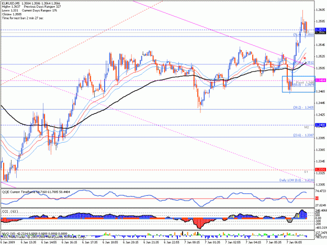Select the 1.3545 price axis label
Screen dimensions: 327x245
pos(321,45)
